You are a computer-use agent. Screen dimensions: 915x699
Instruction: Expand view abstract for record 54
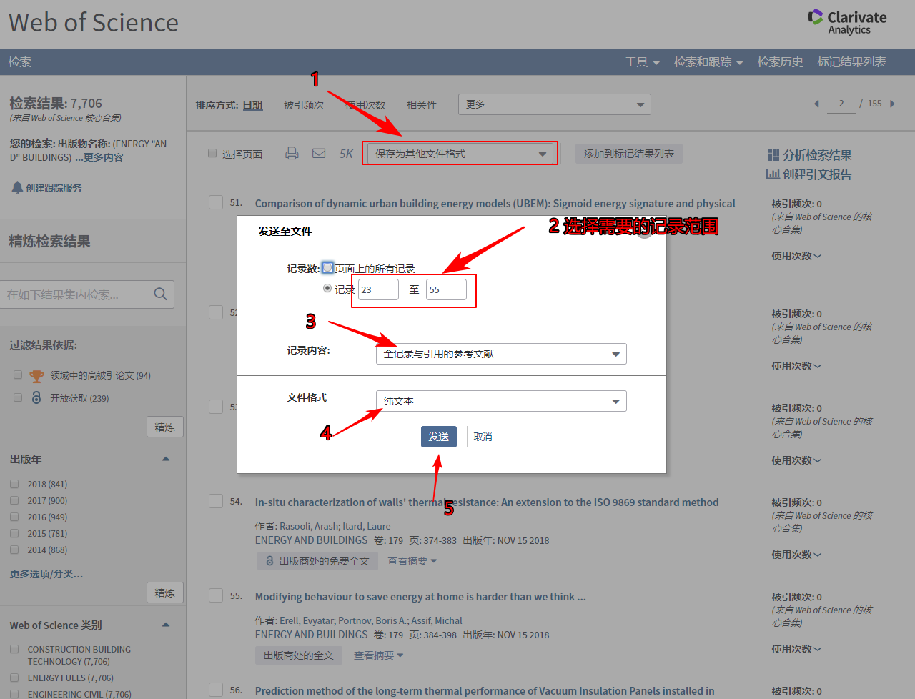[x=412, y=561]
